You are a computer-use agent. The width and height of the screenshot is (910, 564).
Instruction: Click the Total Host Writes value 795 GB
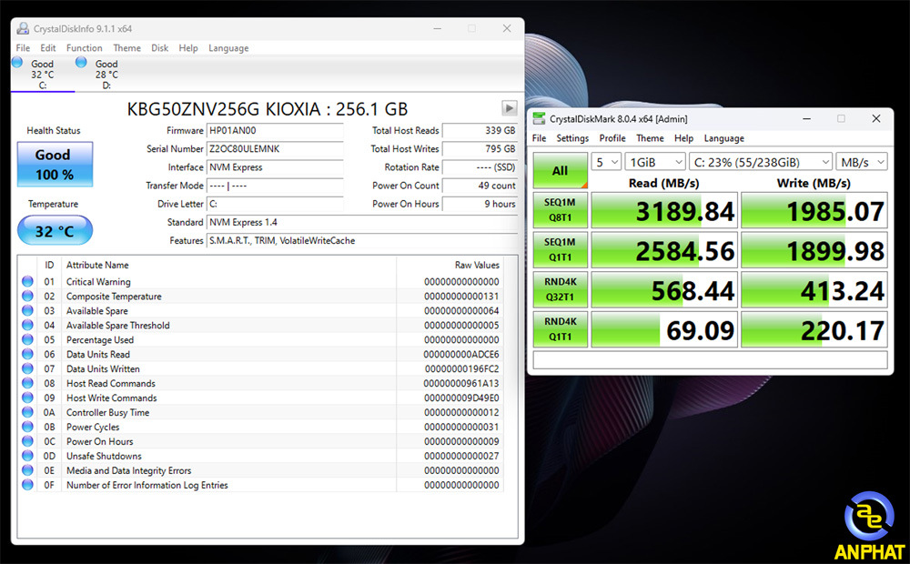tap(480, 149)
